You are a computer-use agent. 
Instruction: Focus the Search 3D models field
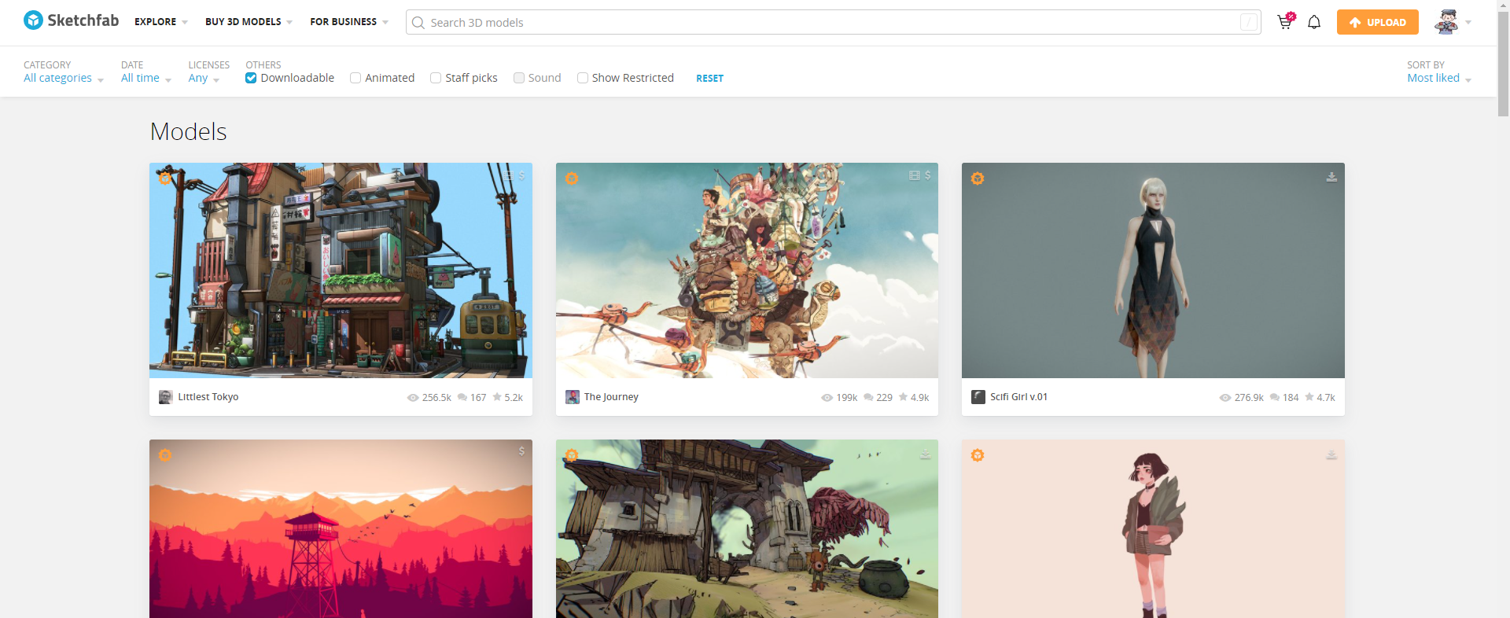(x=834, y=22)
